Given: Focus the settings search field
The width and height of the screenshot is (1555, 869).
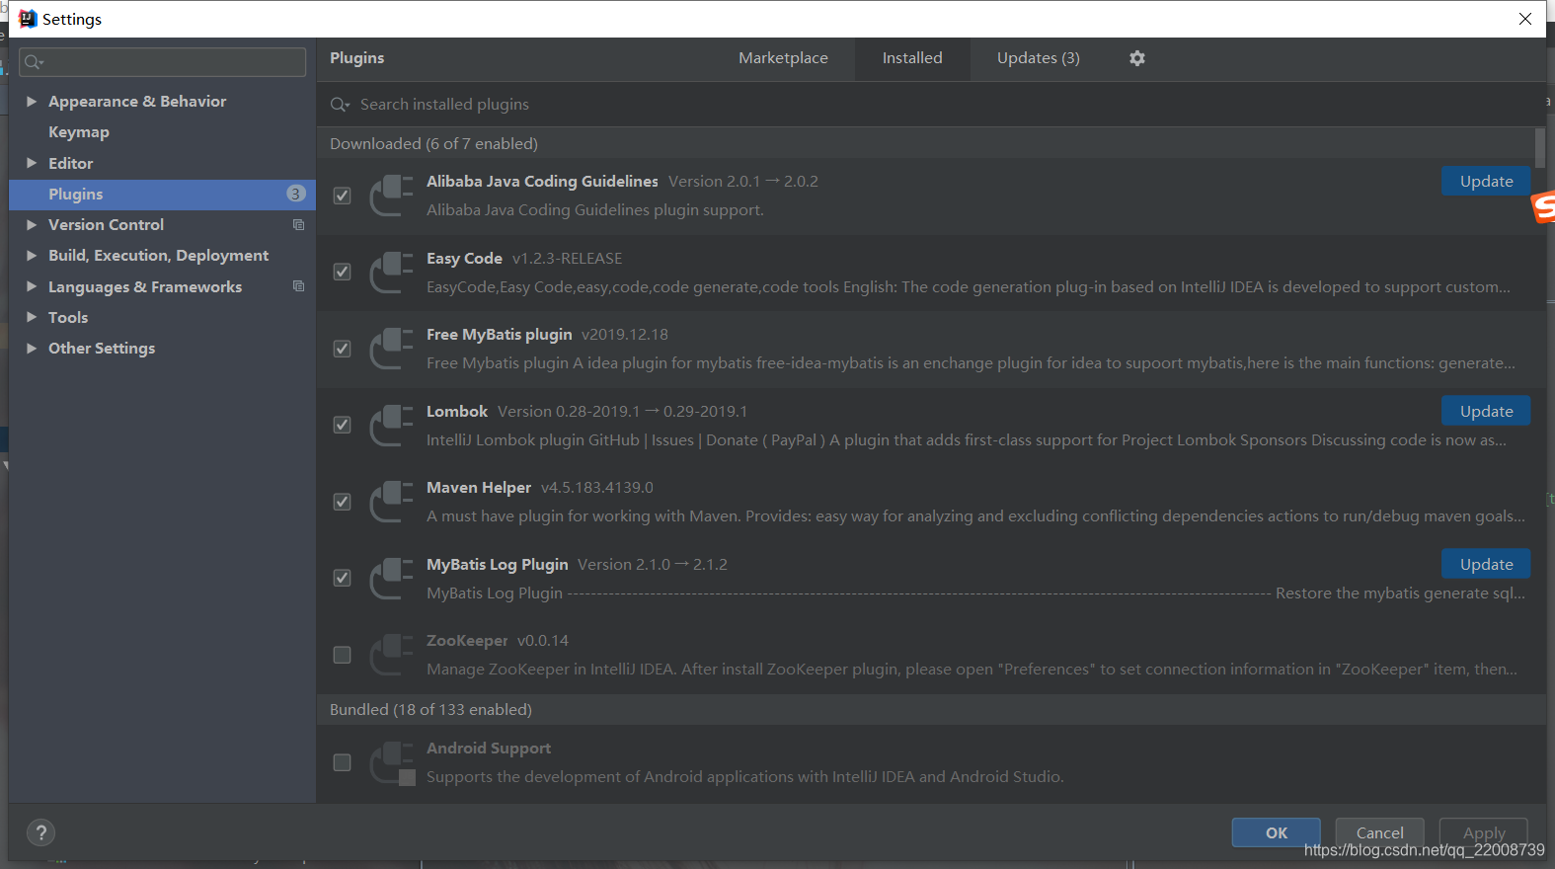Looking at the screenshot, I should coord(163,62).
